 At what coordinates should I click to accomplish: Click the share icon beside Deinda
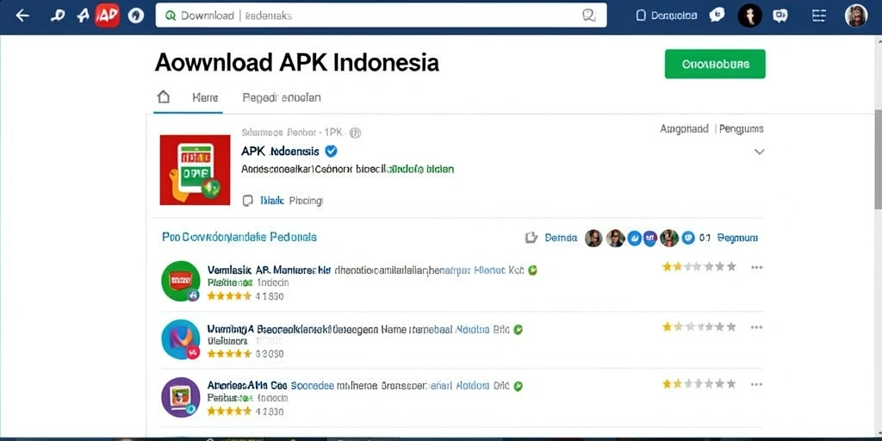pos(531,238)
